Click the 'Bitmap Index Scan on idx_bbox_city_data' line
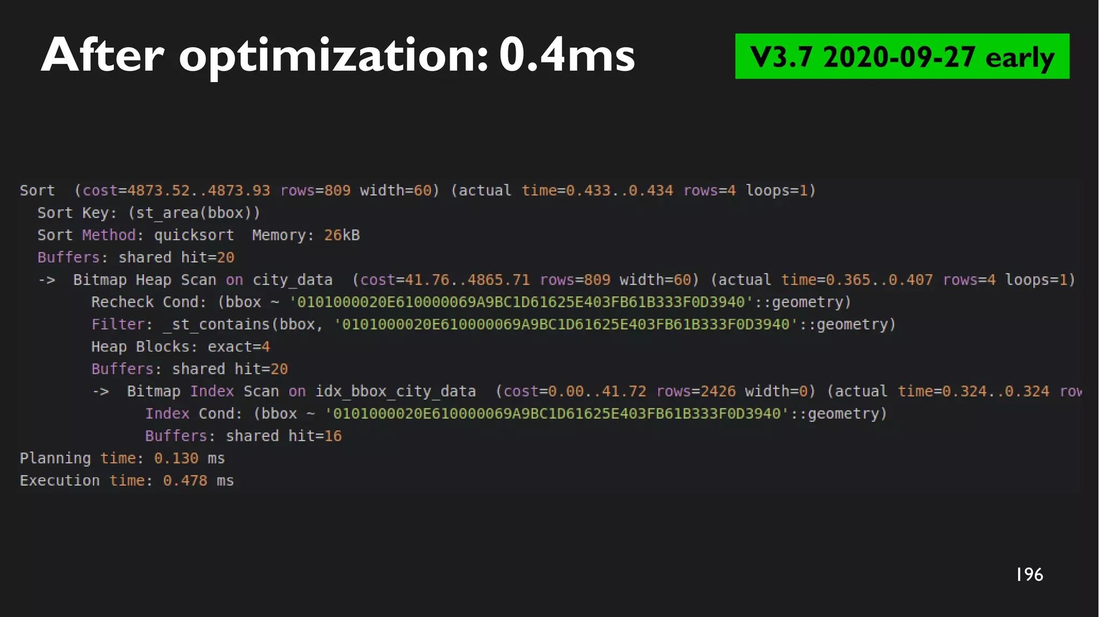1099x617 pixels. click(x=587, y=392)
